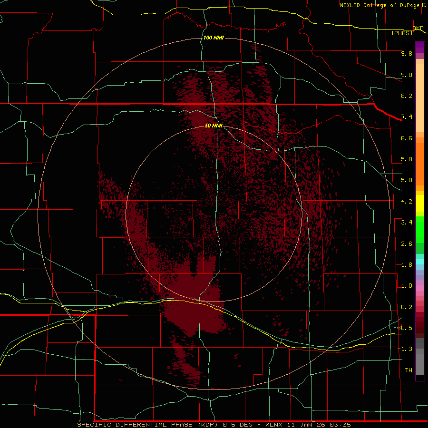Click the [PHAS] legend unit label
The image size is (428, 428).
(402, 33)
